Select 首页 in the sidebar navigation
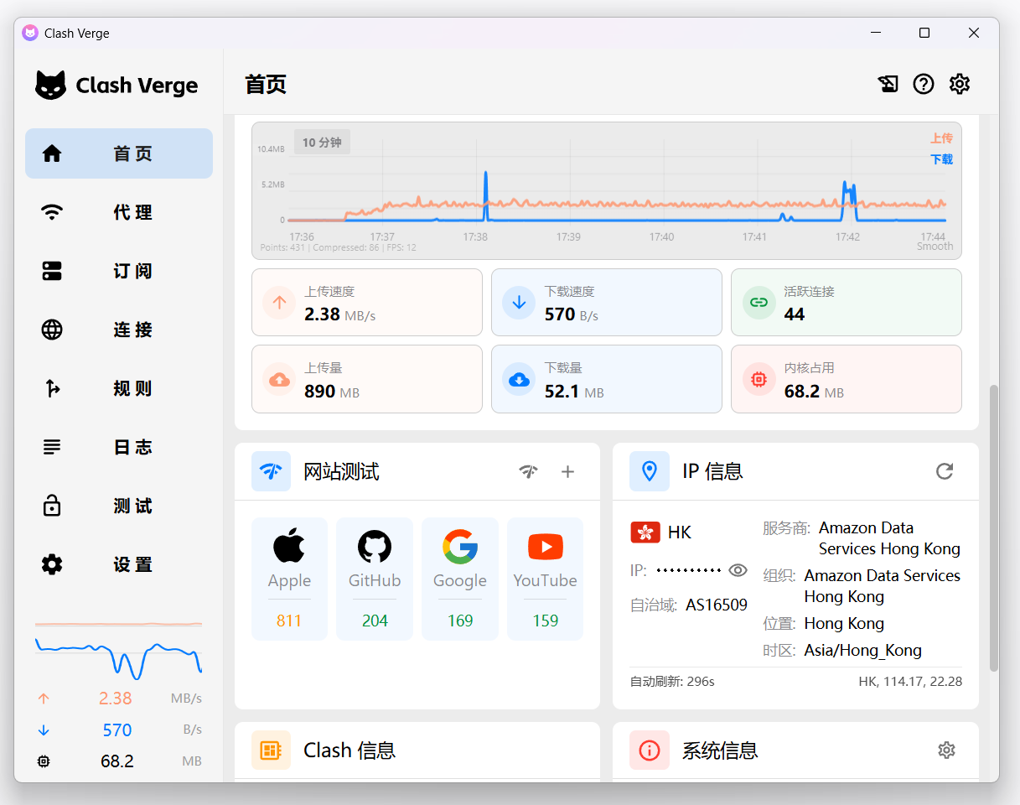The image size is (1020, 805). [x=118, y=153]
